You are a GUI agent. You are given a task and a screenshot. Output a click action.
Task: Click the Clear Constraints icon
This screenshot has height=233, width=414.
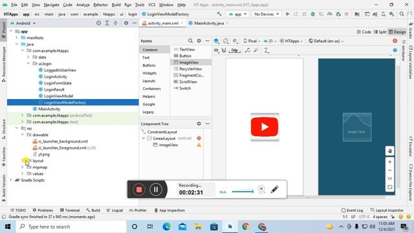(x=247, y=50)
